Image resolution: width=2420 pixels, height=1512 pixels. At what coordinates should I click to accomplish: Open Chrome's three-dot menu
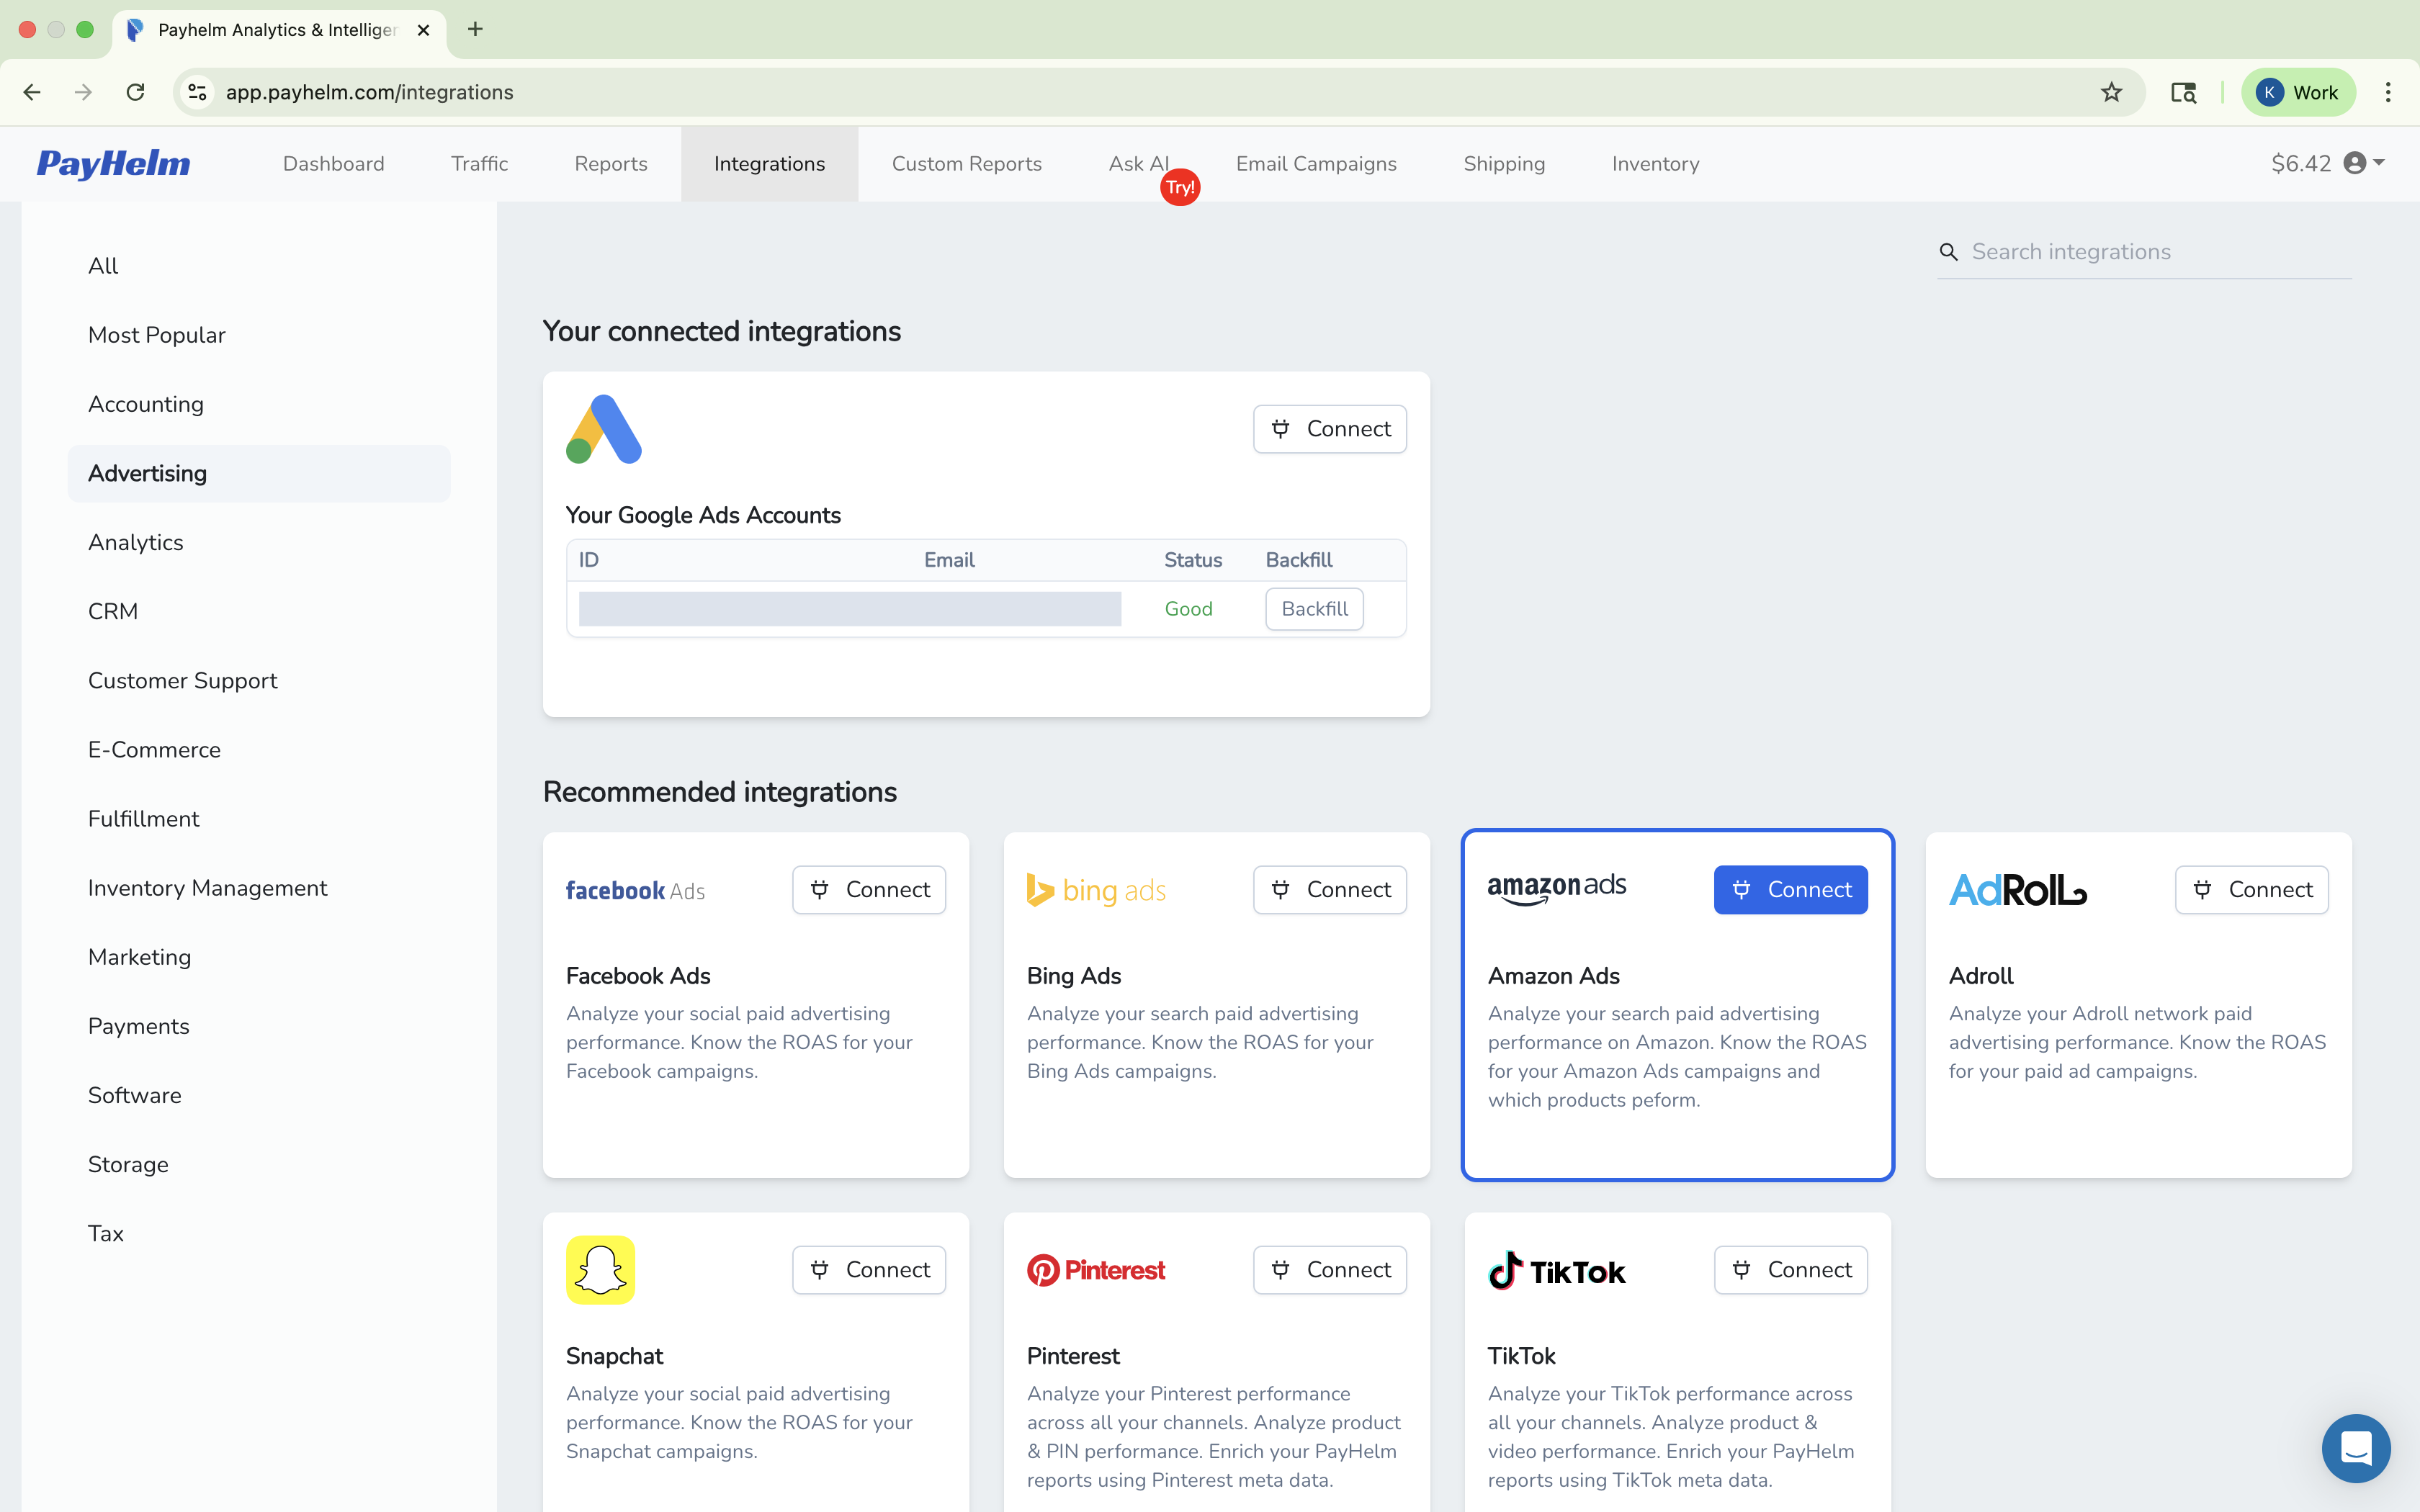tap(2389, 92)
